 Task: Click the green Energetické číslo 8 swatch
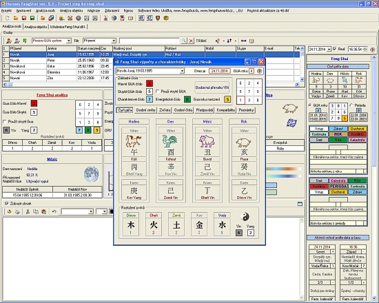click(x=187, y=99)
